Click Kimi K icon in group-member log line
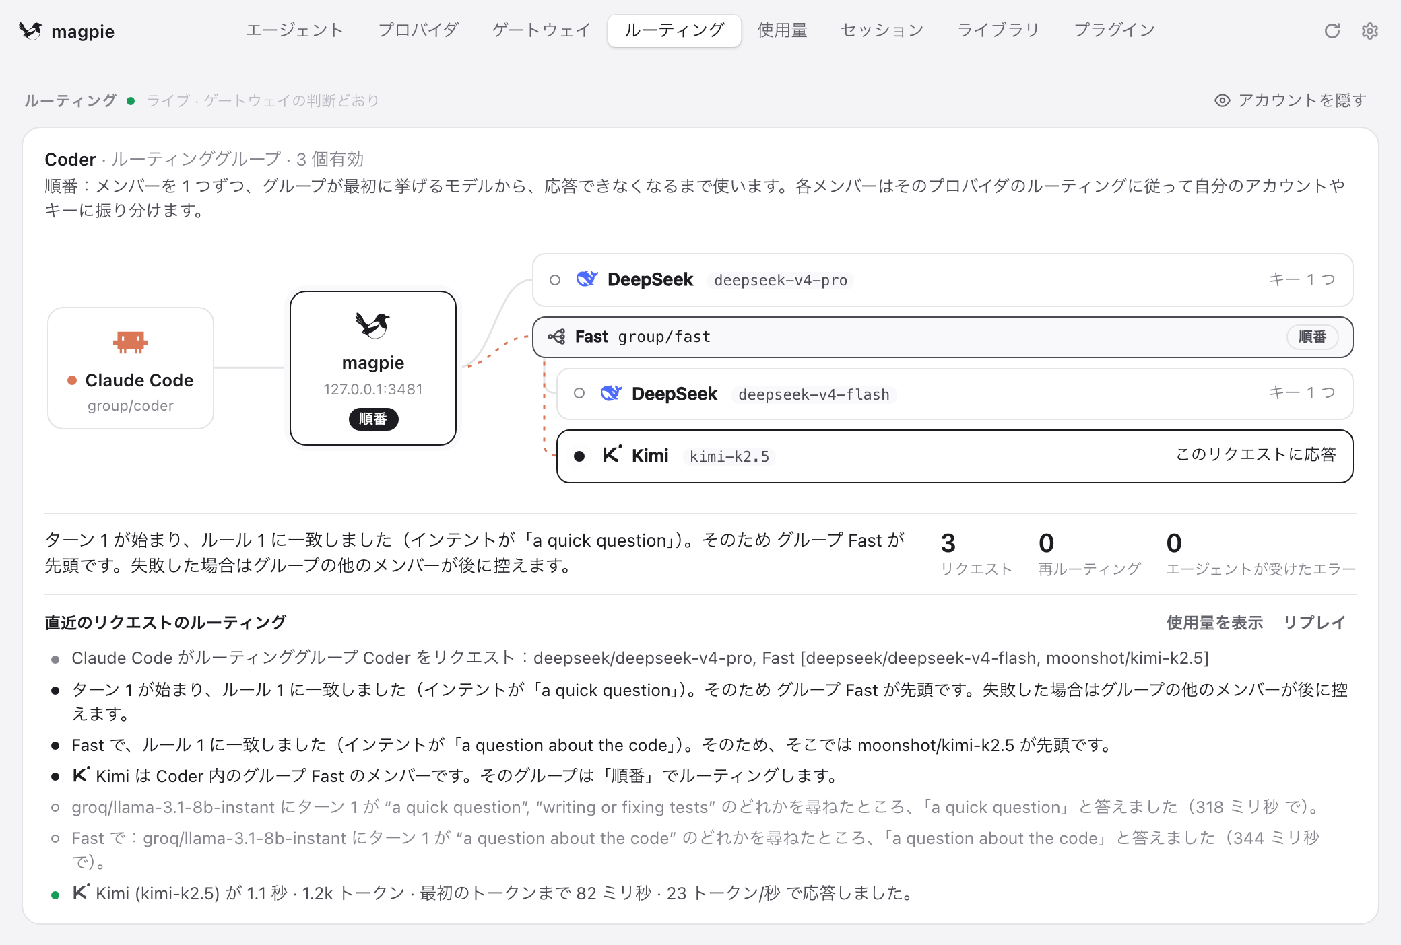Screen dimensions: 1401x945 click(x=81, y=775)
